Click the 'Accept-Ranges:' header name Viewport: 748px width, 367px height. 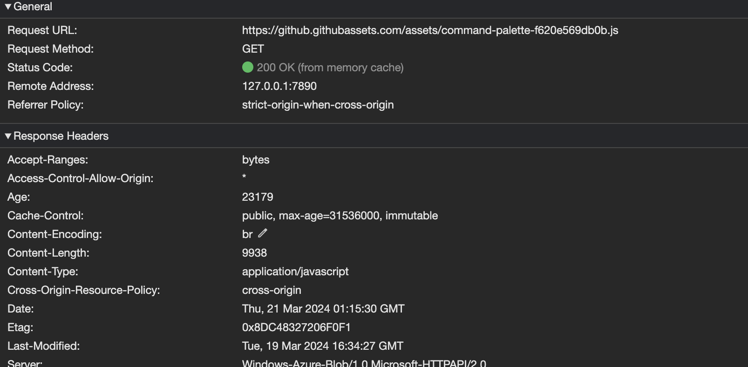(48, 160)
